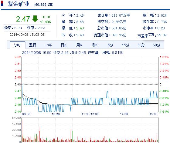Click the green down arrow price indicator
The image size is (170, 143).
pyautogui.click(x=35, y=19)
